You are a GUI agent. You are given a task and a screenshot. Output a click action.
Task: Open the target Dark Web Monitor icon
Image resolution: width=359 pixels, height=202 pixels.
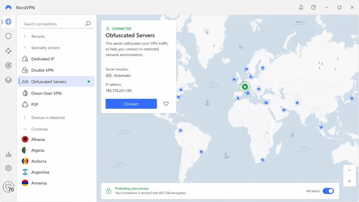click(8, 65)
